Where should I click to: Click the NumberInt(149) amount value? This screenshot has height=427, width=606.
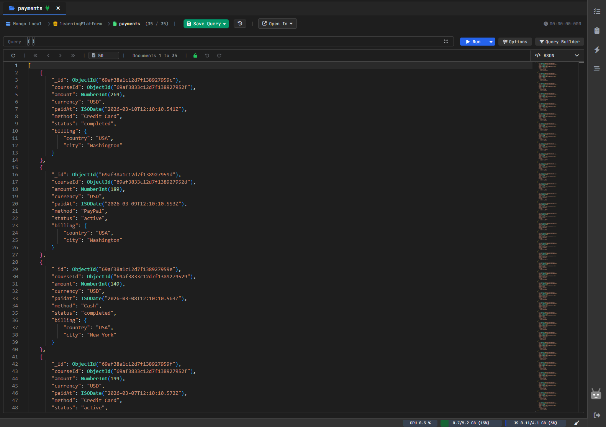(x=102, y=284)
